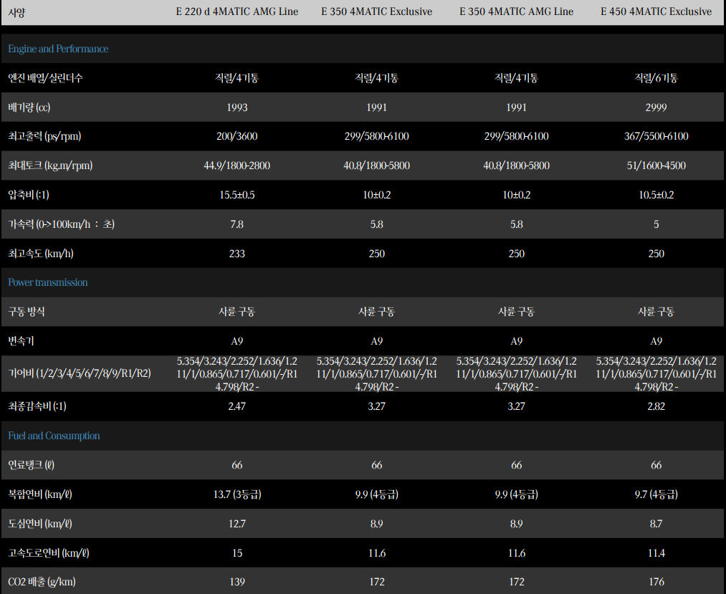The image size is (726, 594).
Task: Click the 2999 displacement value
Action: tap(656, 107)
